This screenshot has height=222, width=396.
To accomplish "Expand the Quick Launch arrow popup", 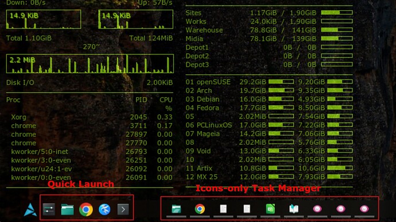I will click(123, 209).
